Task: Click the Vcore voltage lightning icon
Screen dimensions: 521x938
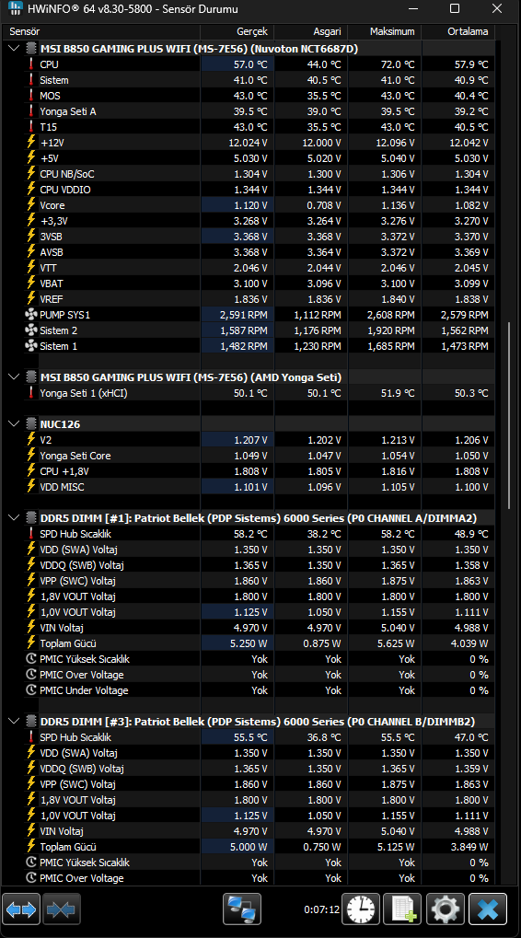Action: pyautogui.click(x=31, y=204)
